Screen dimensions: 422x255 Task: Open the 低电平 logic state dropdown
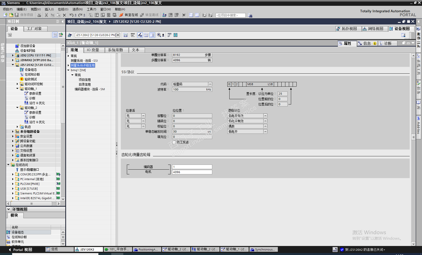pos(265,132)
